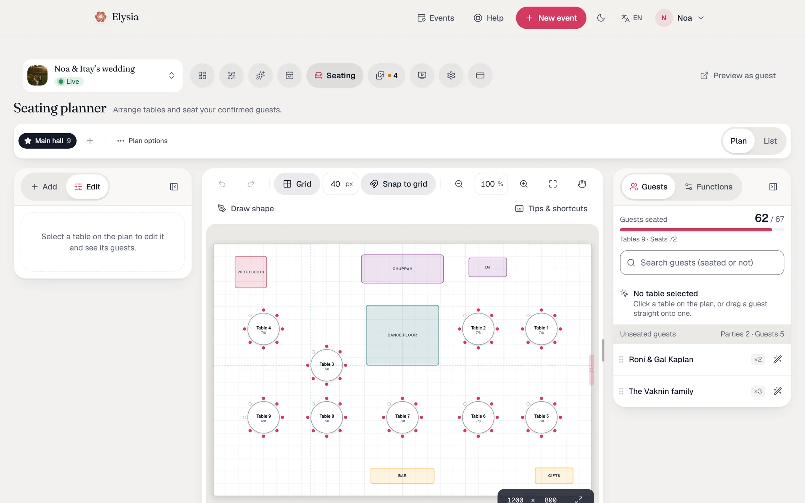Open Preview as guest link
This screenshot has height=503, width=805.
[x=738, y=75]
